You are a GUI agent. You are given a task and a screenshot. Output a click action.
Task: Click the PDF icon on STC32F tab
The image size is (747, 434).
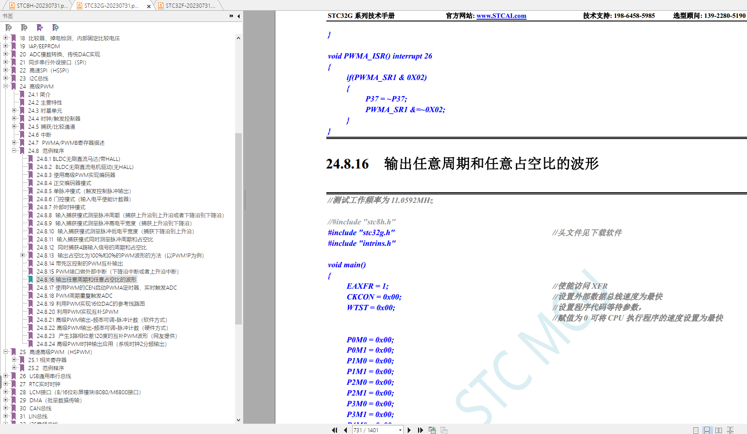[x=161, y=6]
